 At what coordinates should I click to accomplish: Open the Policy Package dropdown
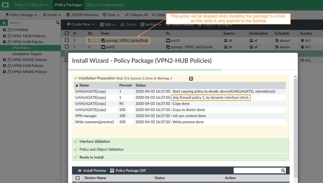(x=21, y=15)
